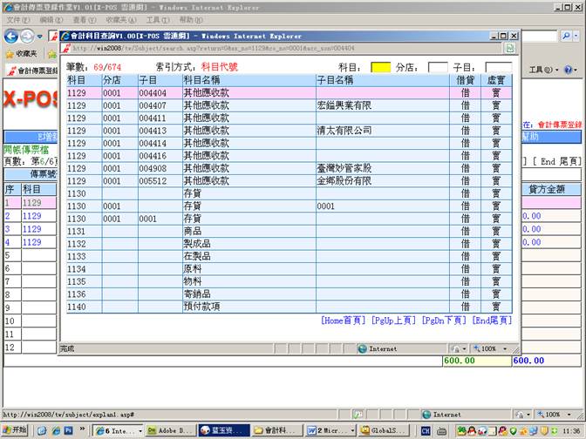
Task: Open Adobe D... taskbar item
Action: 167,430
